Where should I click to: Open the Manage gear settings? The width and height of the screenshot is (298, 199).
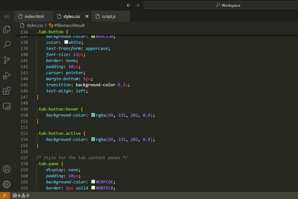[7, 184]
